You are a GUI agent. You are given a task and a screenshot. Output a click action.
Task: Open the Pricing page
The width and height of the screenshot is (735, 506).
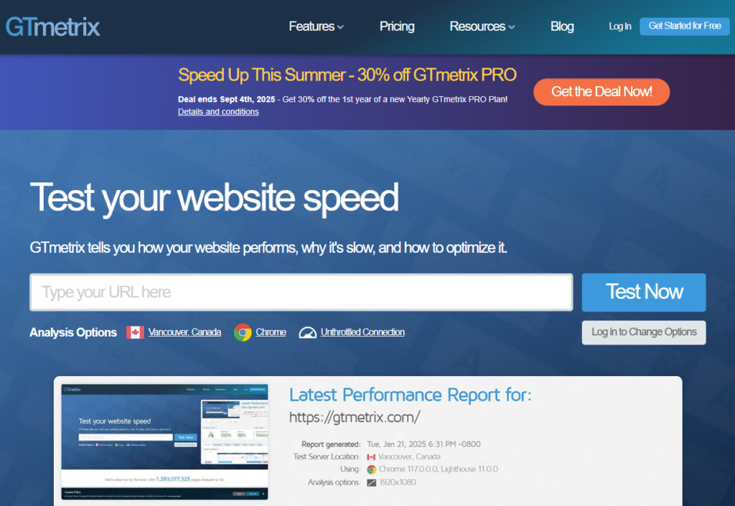point(397,27)
